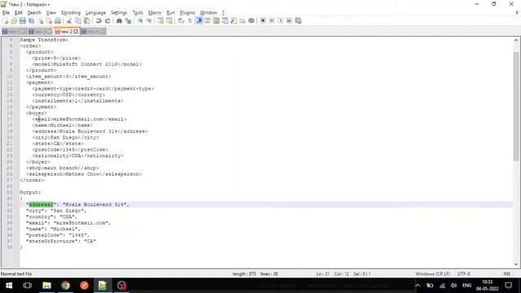
Task: Click the Save toolbar icon
Action: pyautogui.click(x=23, y=20)
